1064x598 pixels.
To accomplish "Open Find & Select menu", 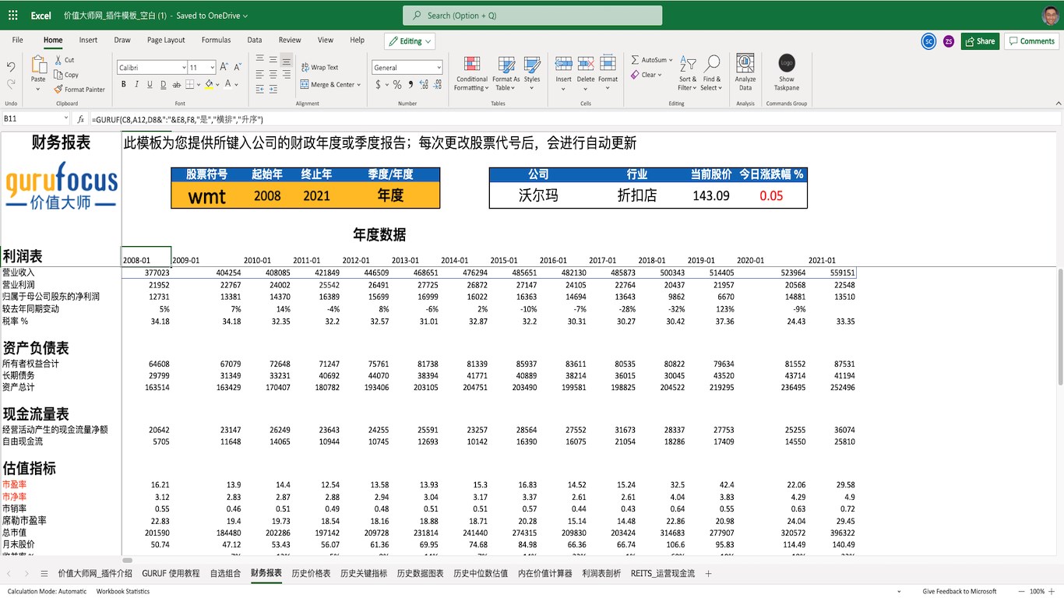I will (x=711, y=72).
